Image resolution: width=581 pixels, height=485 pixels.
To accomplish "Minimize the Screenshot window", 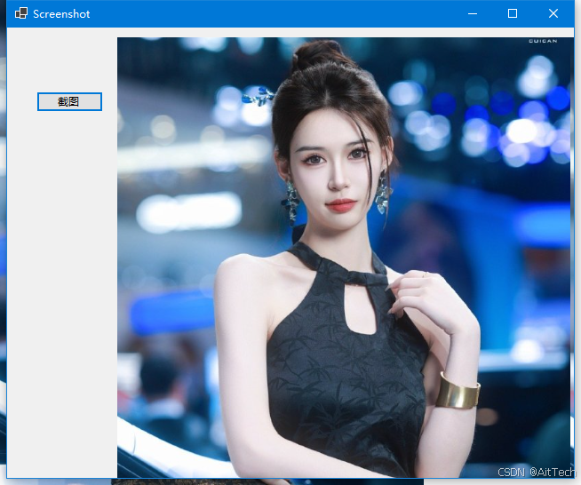I will pos(472,13).
